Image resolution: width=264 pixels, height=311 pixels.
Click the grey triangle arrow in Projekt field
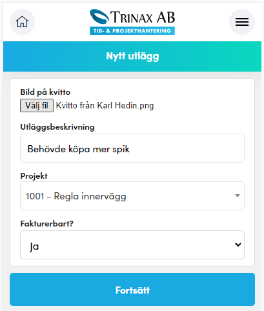tap(238, 196)
